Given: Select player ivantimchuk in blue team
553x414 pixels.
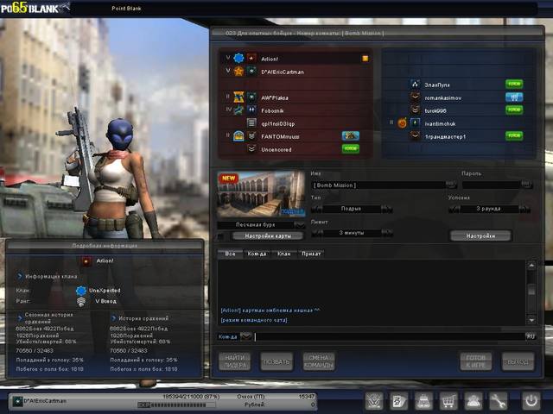Looking at the screenshot, I should pyautogui.click(x=459, y=123).
